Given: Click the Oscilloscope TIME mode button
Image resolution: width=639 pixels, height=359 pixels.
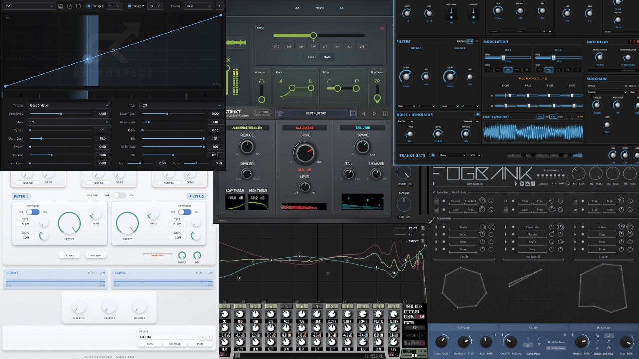Looking at the screenshot, I should (540, 117).
